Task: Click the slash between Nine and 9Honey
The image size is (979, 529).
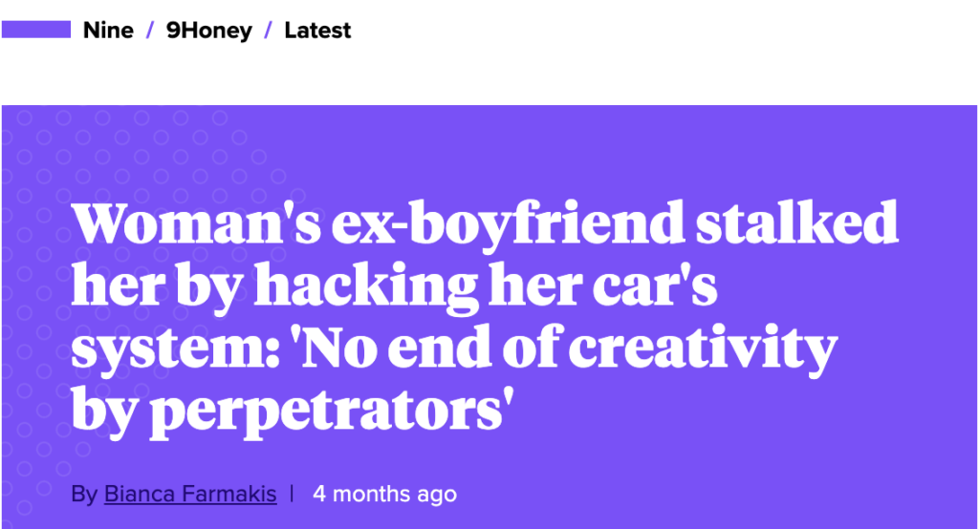Action: (150, 30)
